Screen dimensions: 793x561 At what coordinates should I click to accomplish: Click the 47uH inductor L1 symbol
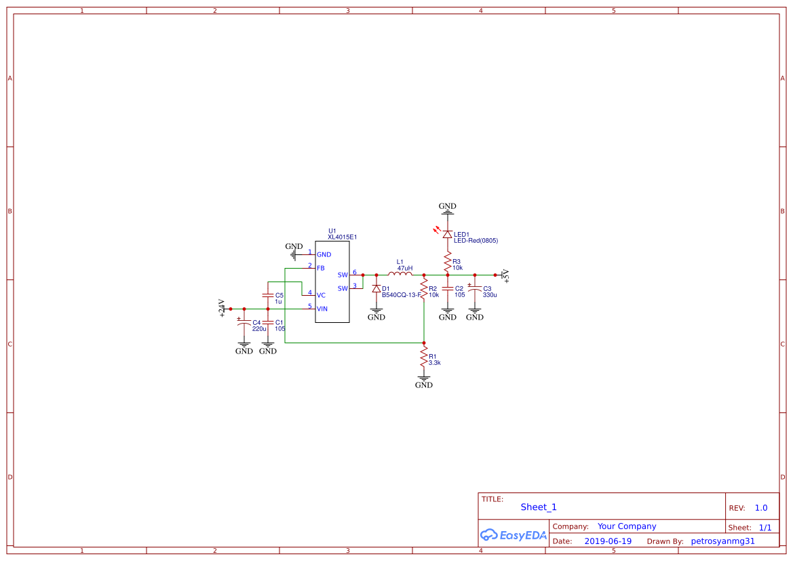click(x=402, y=275)
